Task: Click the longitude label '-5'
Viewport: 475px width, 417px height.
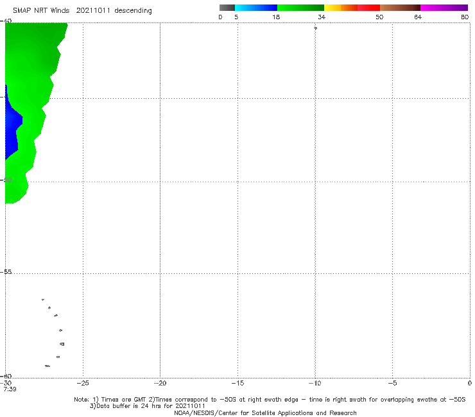Action: click(x=392, y=383)
